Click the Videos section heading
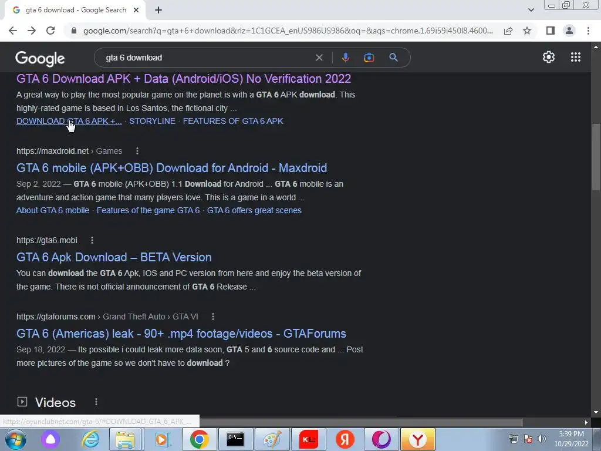 55,402
